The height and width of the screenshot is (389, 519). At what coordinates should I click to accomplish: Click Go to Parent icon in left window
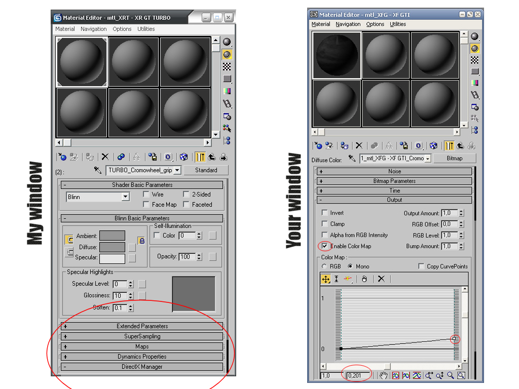point(212,157)
